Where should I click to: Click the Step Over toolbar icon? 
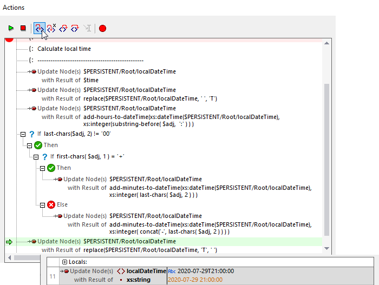click(x=75, y=28)
